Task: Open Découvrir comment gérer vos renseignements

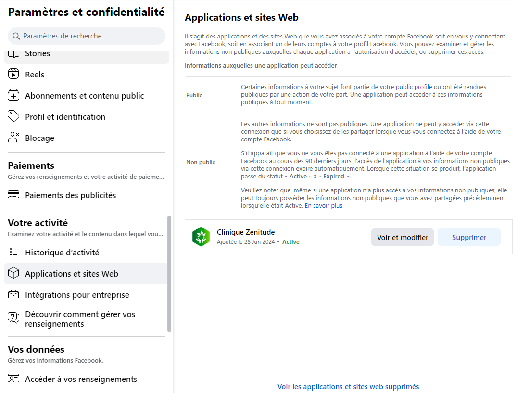Action: pyautogui.click(x=80, y=319)
